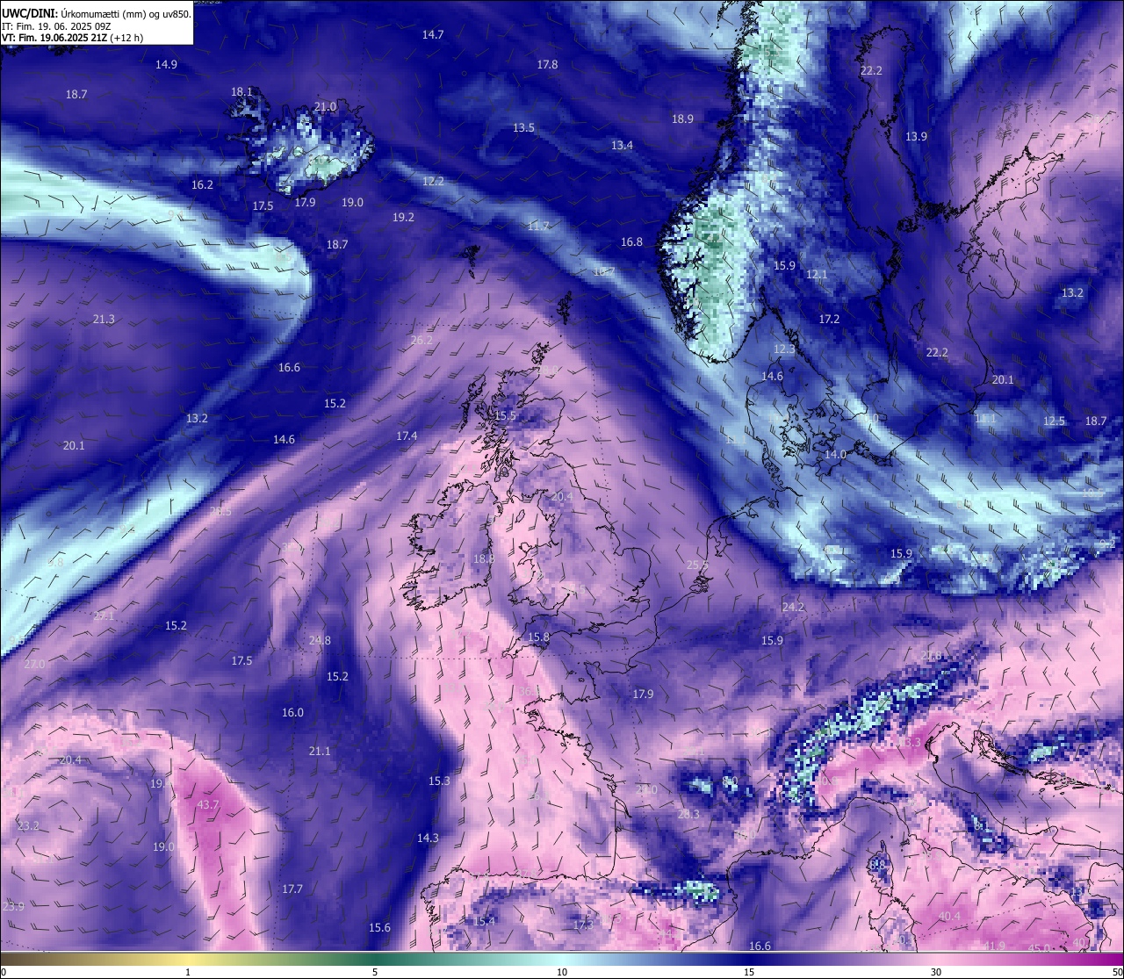Select the 16.8 value off Norway
The image size is (1124, 979).
(631, 241)
